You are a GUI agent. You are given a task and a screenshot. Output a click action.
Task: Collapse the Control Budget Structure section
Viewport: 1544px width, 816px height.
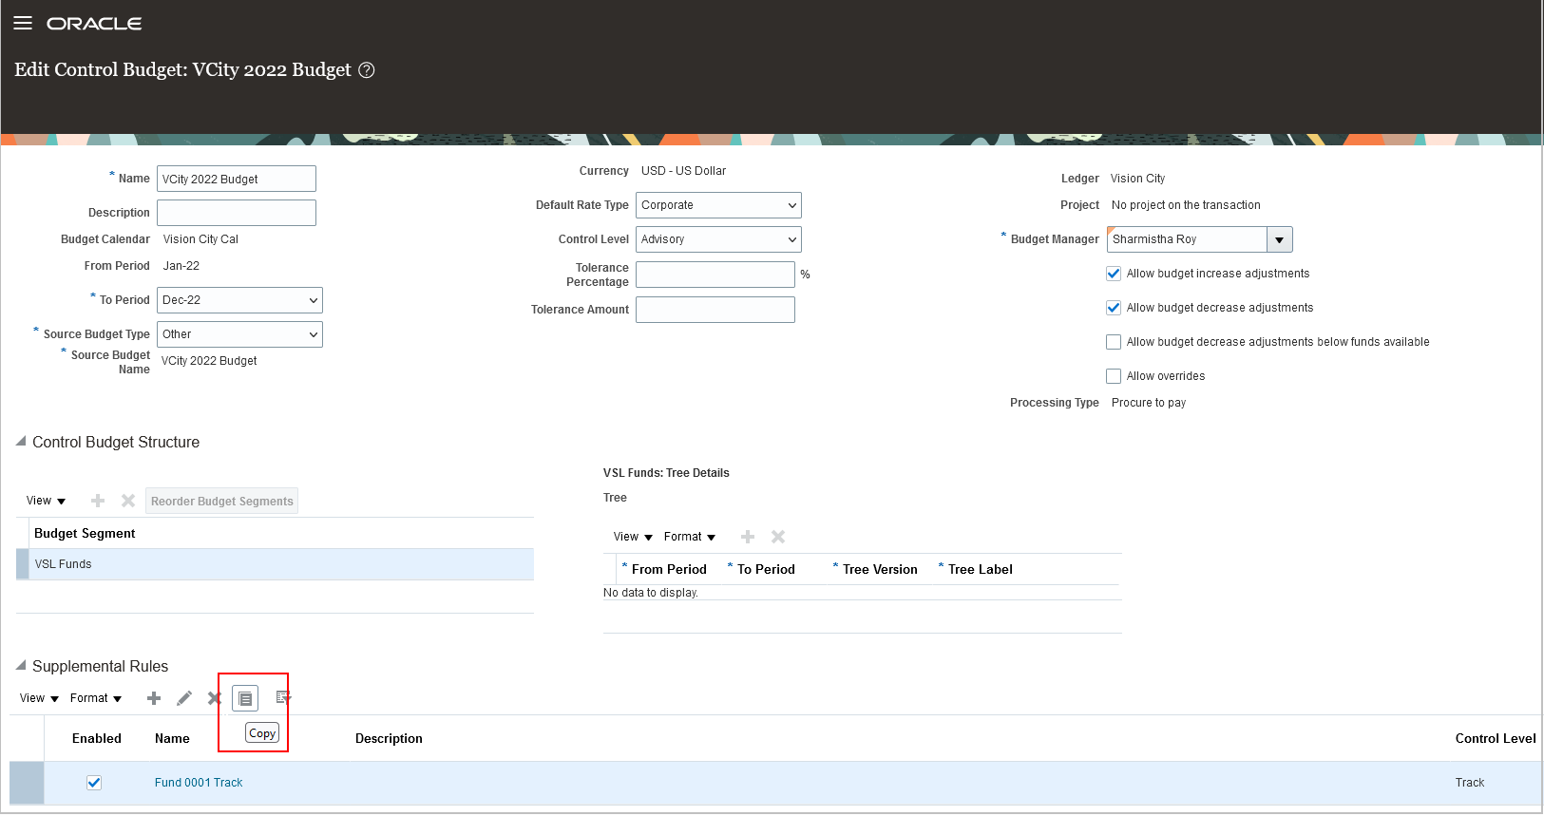click(x=21, y=442)
